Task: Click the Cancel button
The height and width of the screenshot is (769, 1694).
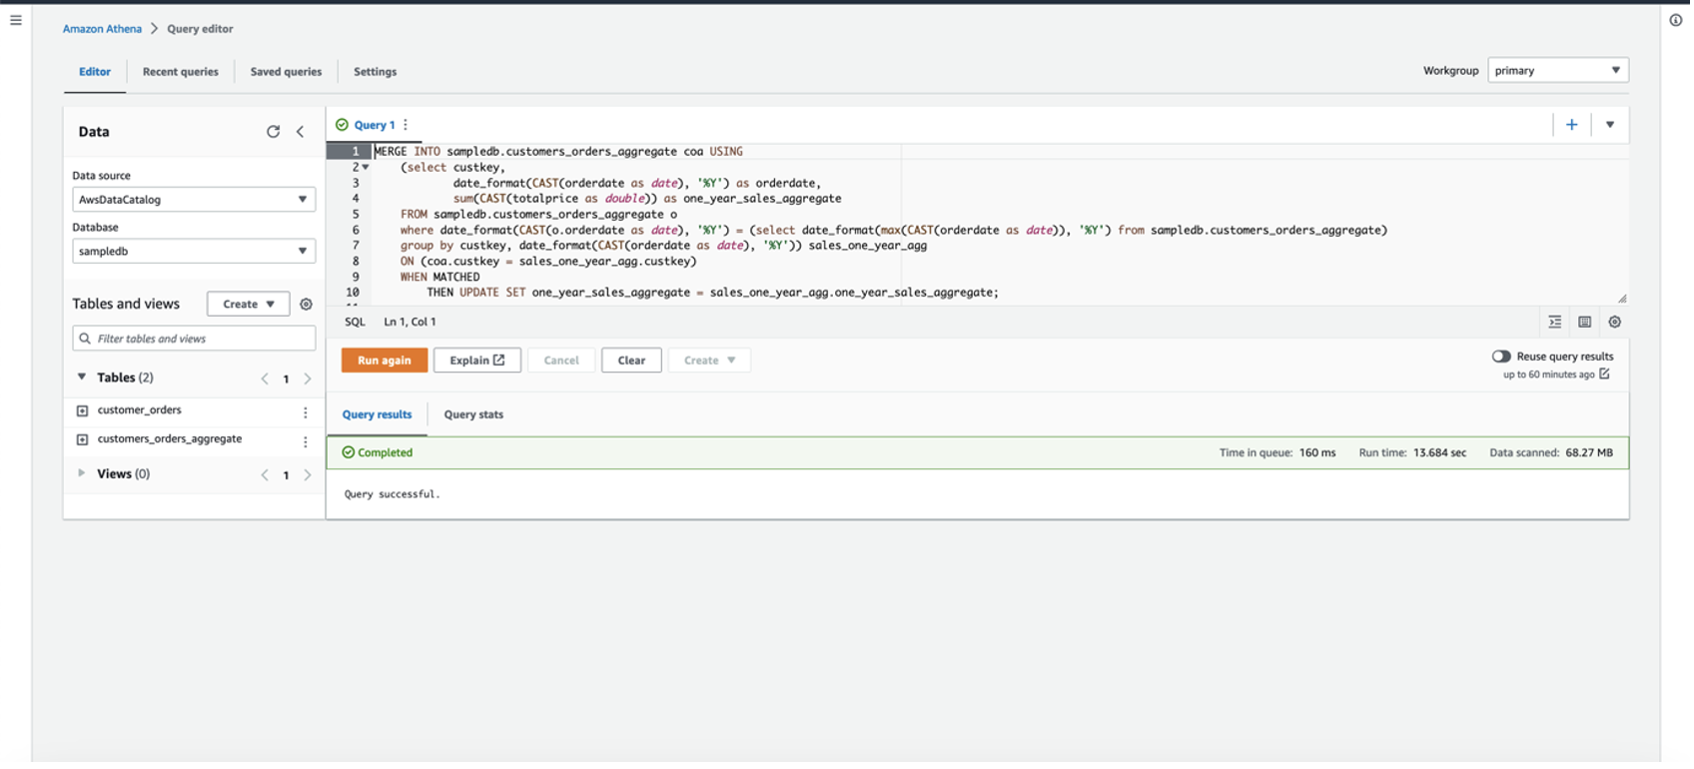Action: tap(561, 361)
